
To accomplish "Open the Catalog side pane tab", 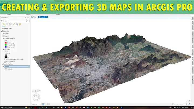I will (x=192, y=18).
